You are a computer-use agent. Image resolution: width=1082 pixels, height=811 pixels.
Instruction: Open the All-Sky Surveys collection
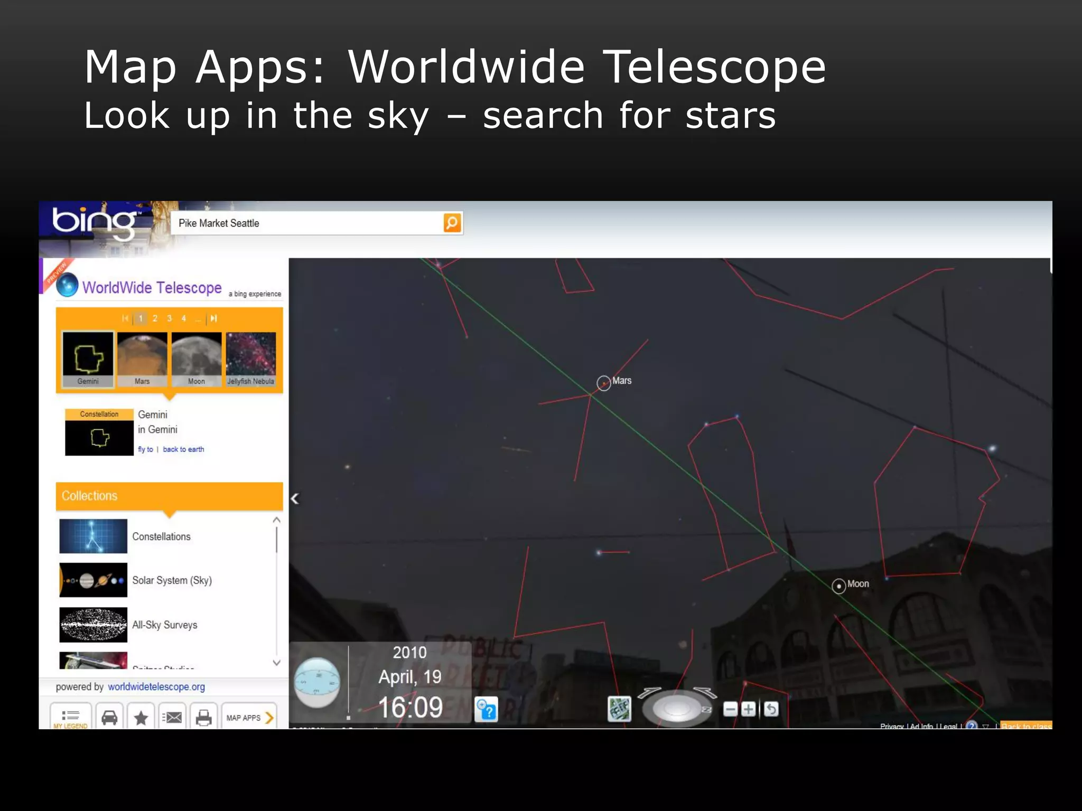tap(165, 625)
